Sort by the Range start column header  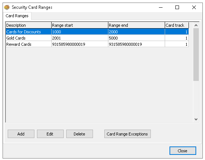(80, 25)
